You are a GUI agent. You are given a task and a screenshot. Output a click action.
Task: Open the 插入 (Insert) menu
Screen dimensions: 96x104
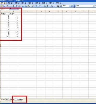tap(24, 3)
